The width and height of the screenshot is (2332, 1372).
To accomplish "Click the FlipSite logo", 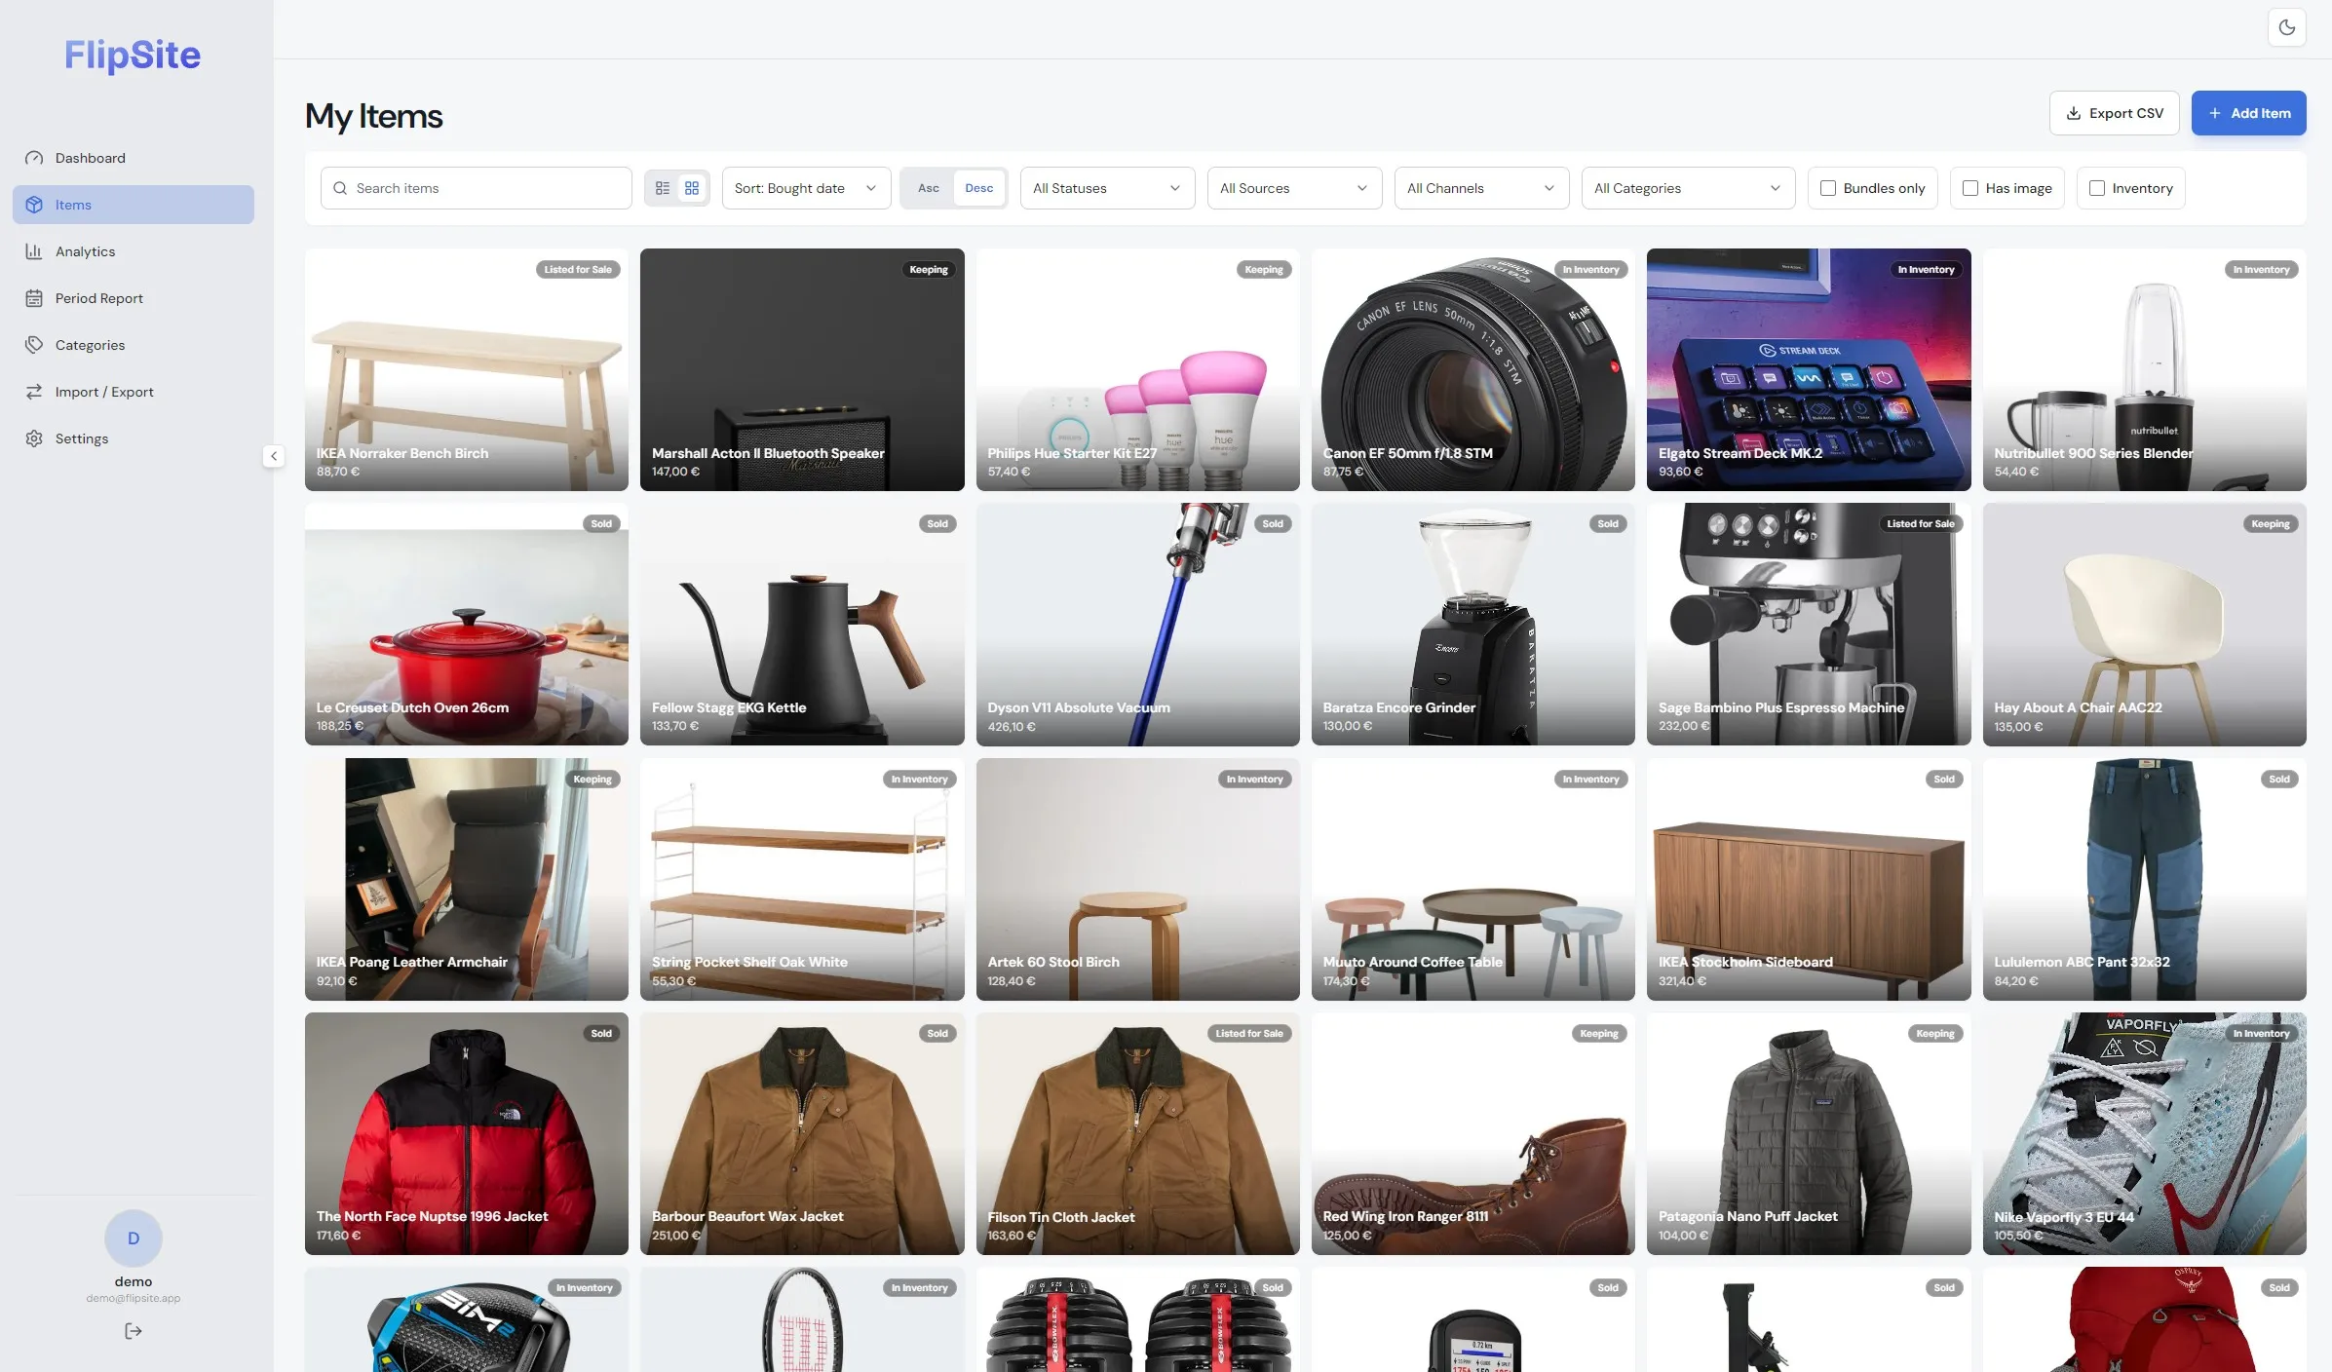I will tap(133, 56).
